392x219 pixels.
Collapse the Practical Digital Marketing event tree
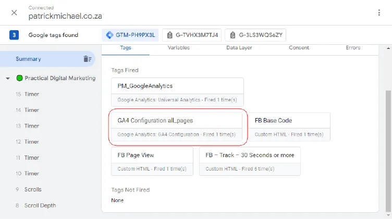point(8,79)
